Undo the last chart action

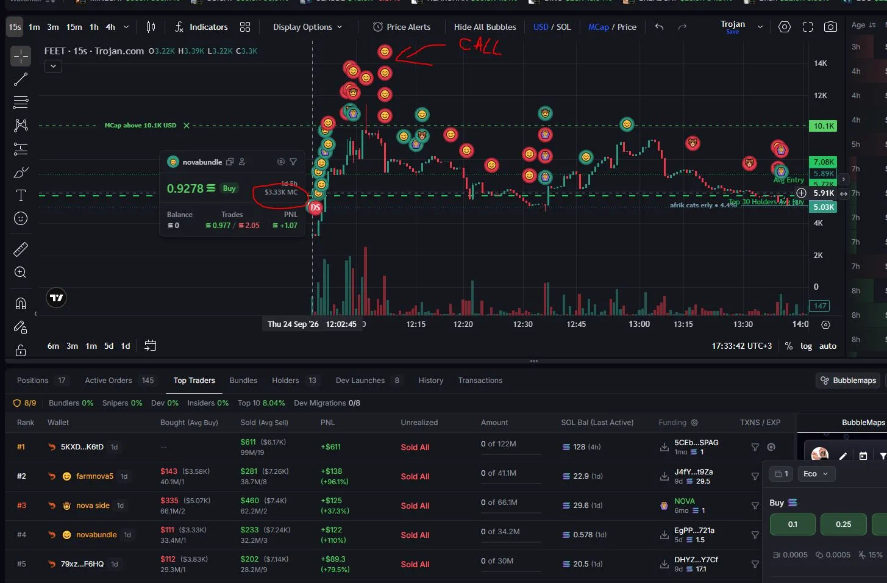[x=659, y=27]
